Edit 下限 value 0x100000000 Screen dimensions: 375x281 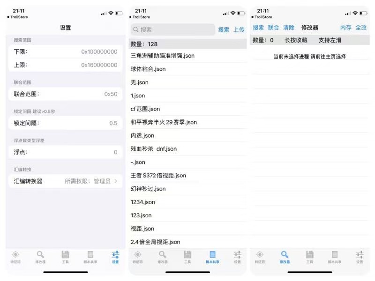pyautogui.click(x=99, y=52)
